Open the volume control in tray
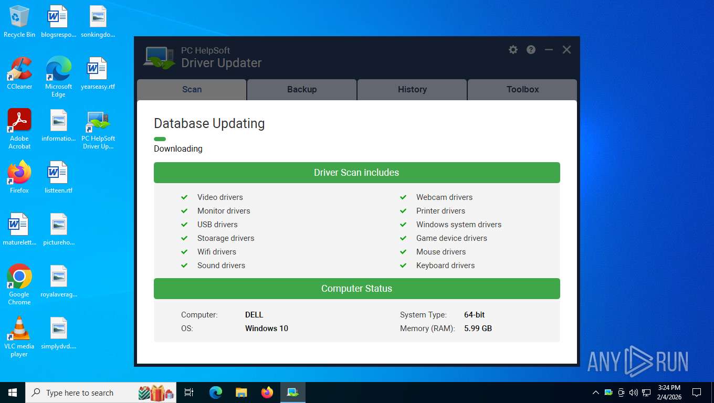 [x=633, y=393]
